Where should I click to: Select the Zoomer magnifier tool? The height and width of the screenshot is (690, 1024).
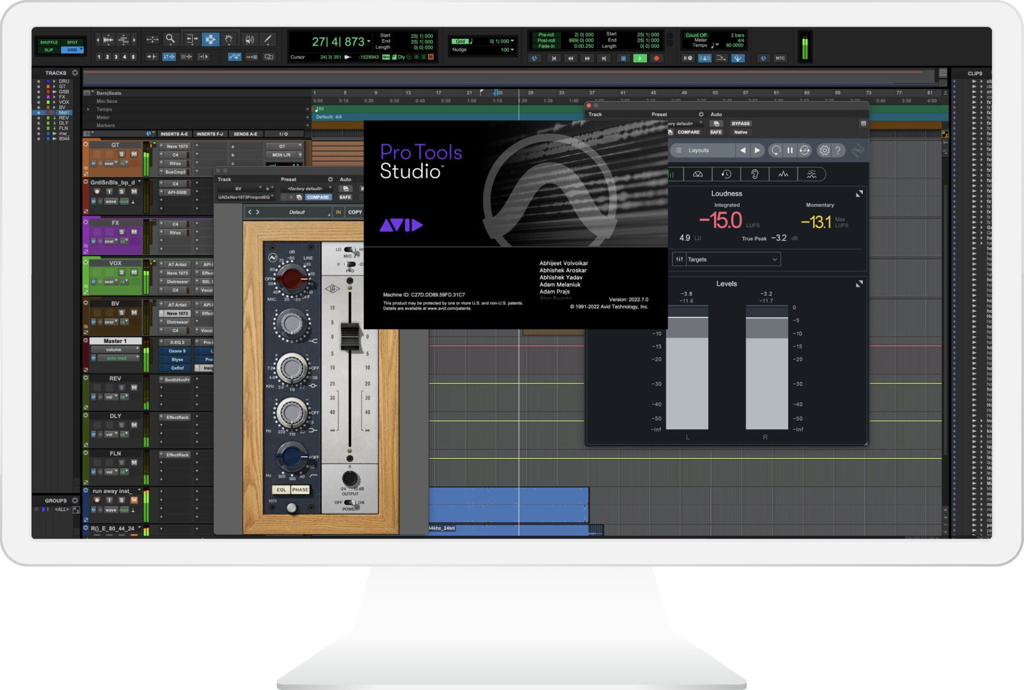click(170, 39)
